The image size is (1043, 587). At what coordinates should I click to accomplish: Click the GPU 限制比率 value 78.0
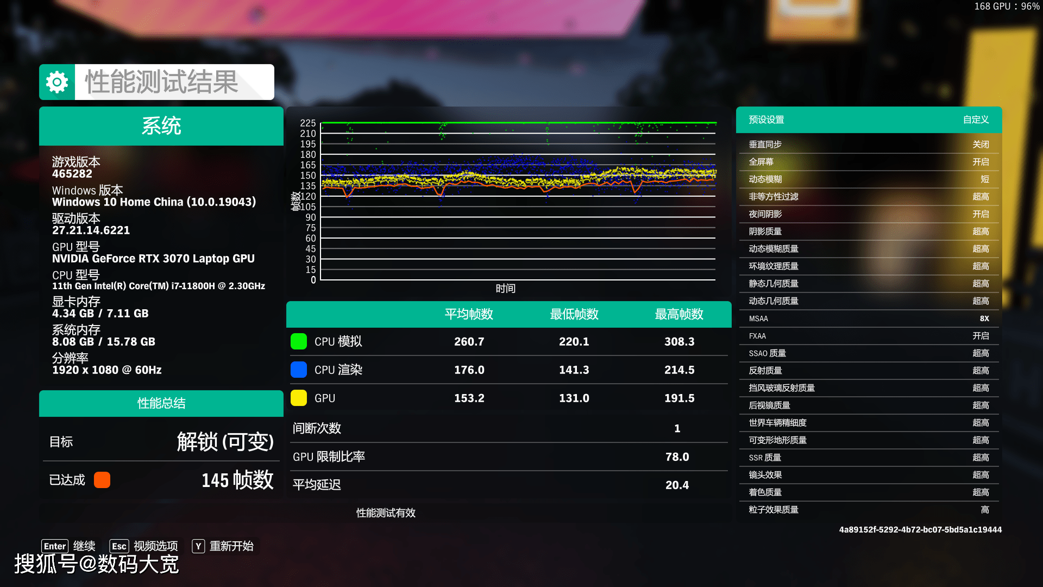point(677,457)
